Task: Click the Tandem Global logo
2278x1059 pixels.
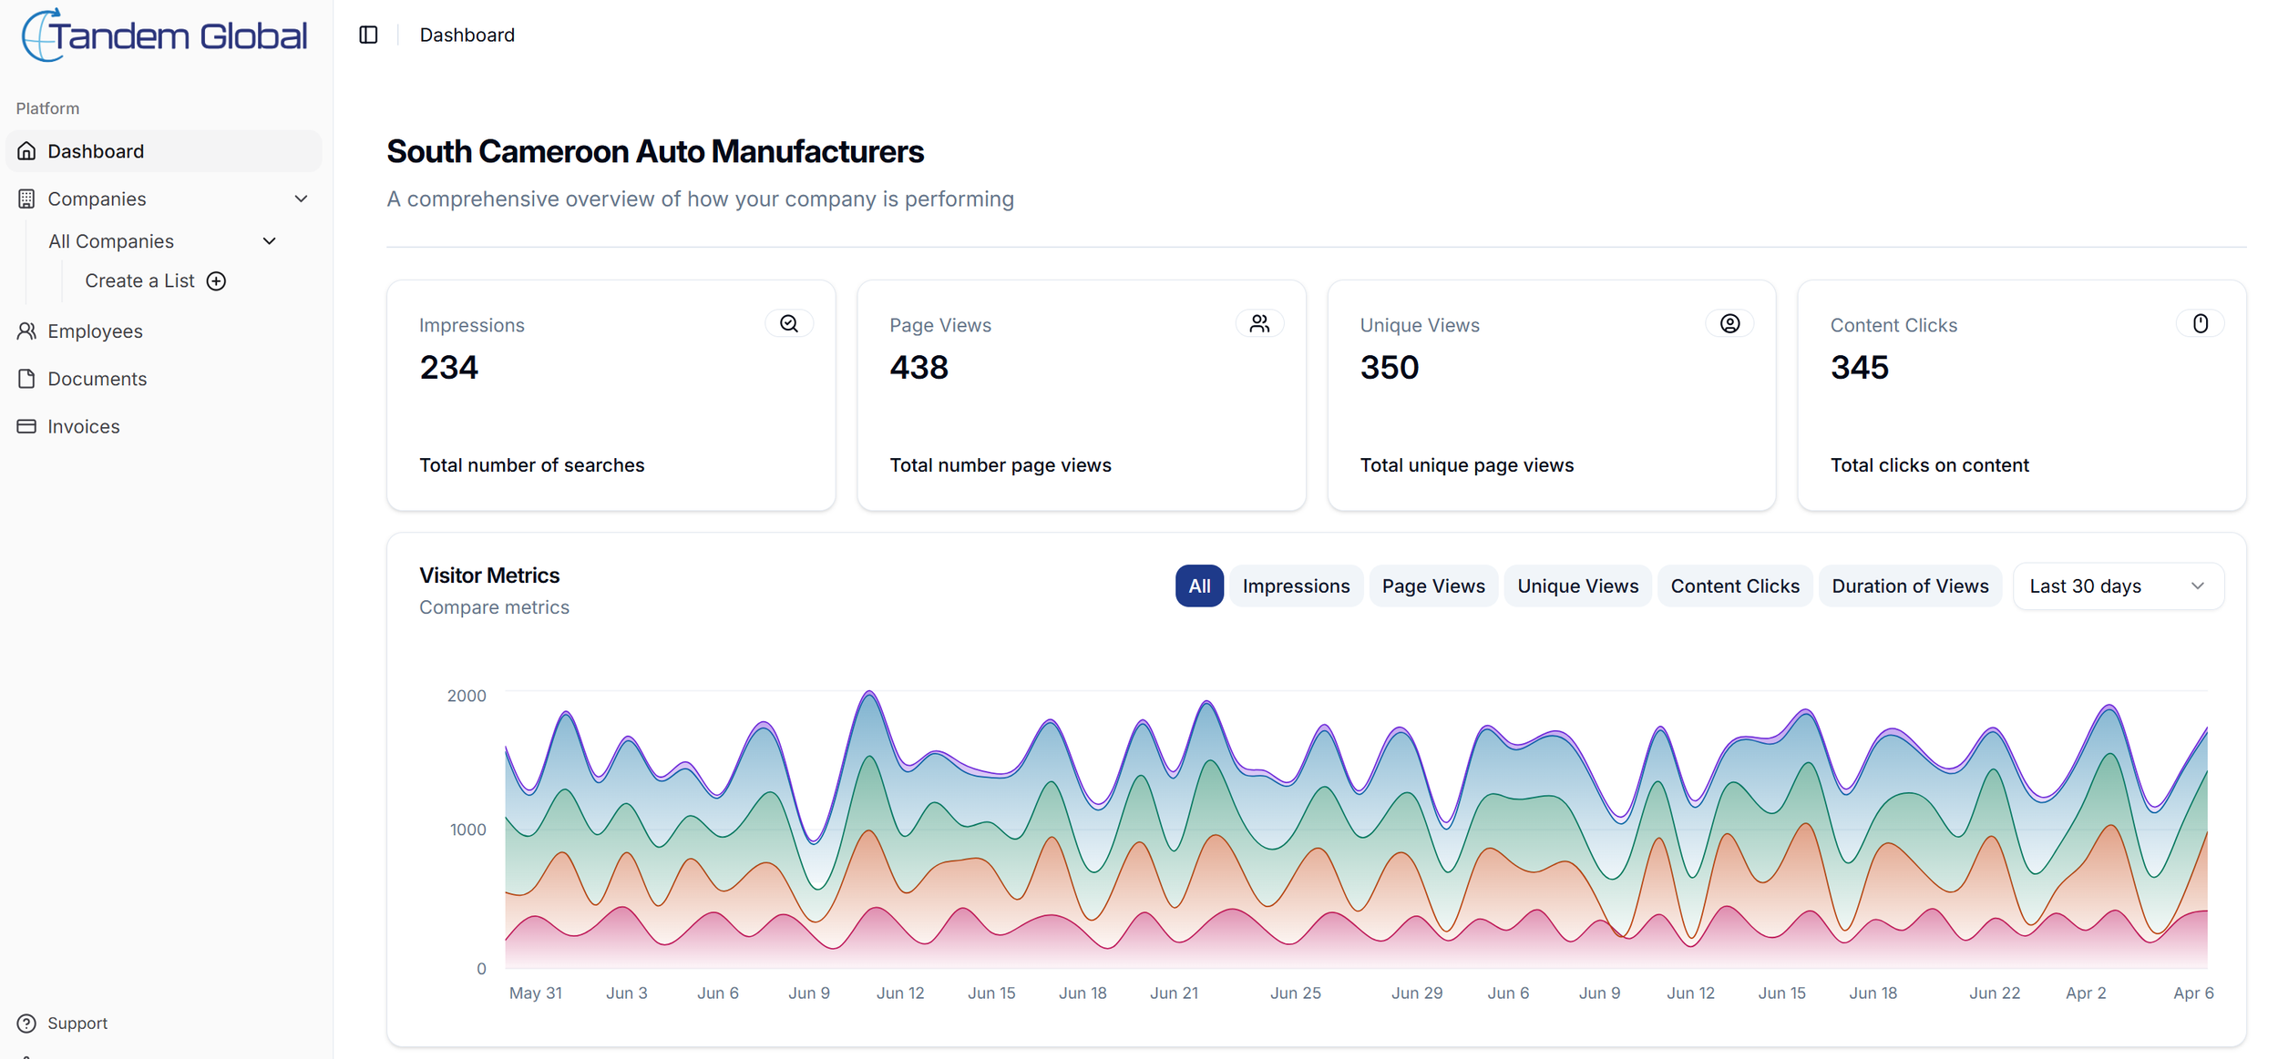Action: pyautogui.click(x=165, y=36)
